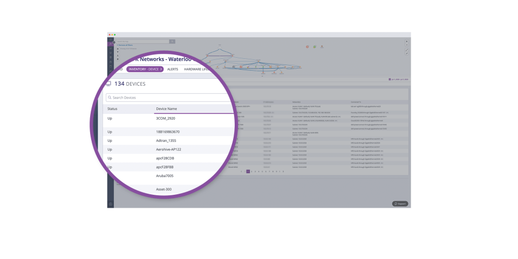518x259 pixels.
Task: Select the Inventory - Device tab pill
Action: [145, 70]
